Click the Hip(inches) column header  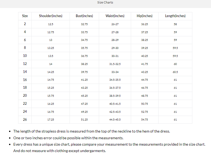tap(144, 16)
